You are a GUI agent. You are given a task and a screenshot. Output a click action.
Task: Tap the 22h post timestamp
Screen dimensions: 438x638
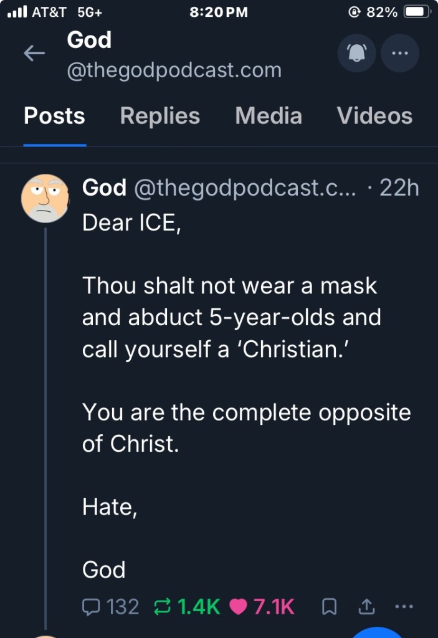click(x=399, y=188)
